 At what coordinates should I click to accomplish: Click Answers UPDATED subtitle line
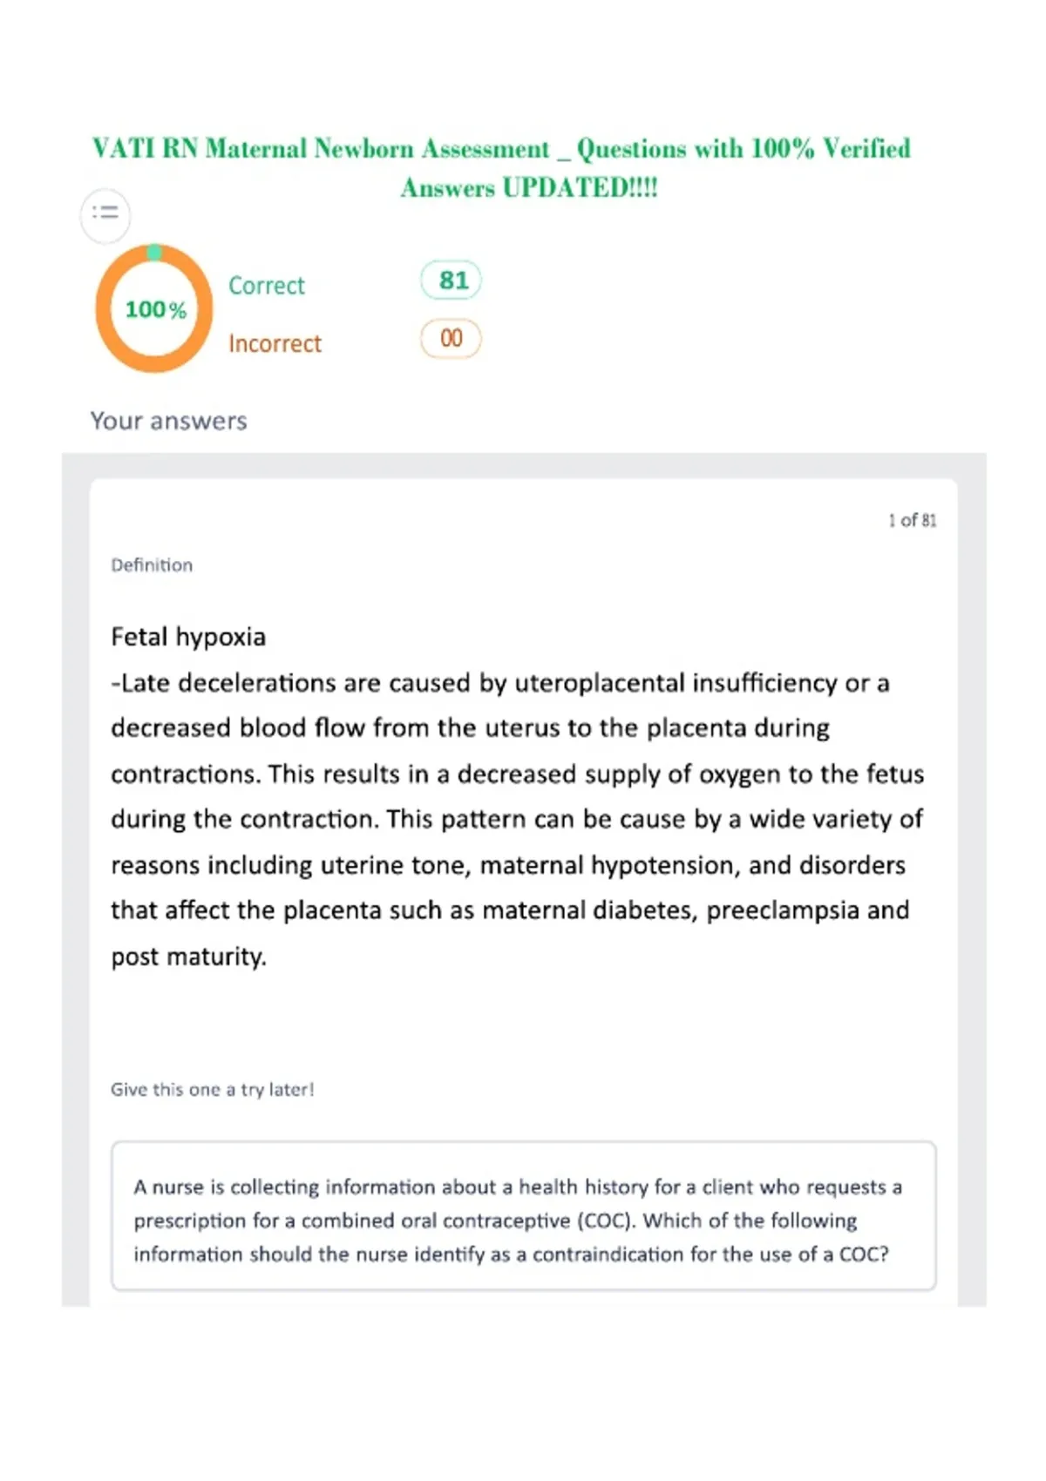[529, 187]
